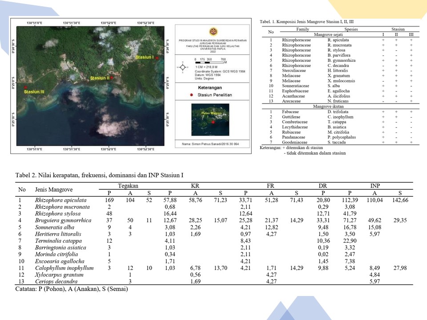Click "X. muloccensis" in the species column
Image resolution: width=427 pixels, height=320 pixels.
click(341, 81)
